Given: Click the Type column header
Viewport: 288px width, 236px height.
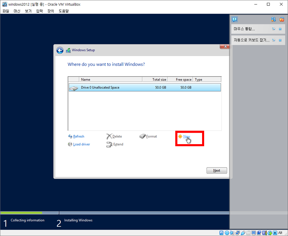Looking at the screenshot, I should pyautogui.click(x=207, y=79).
